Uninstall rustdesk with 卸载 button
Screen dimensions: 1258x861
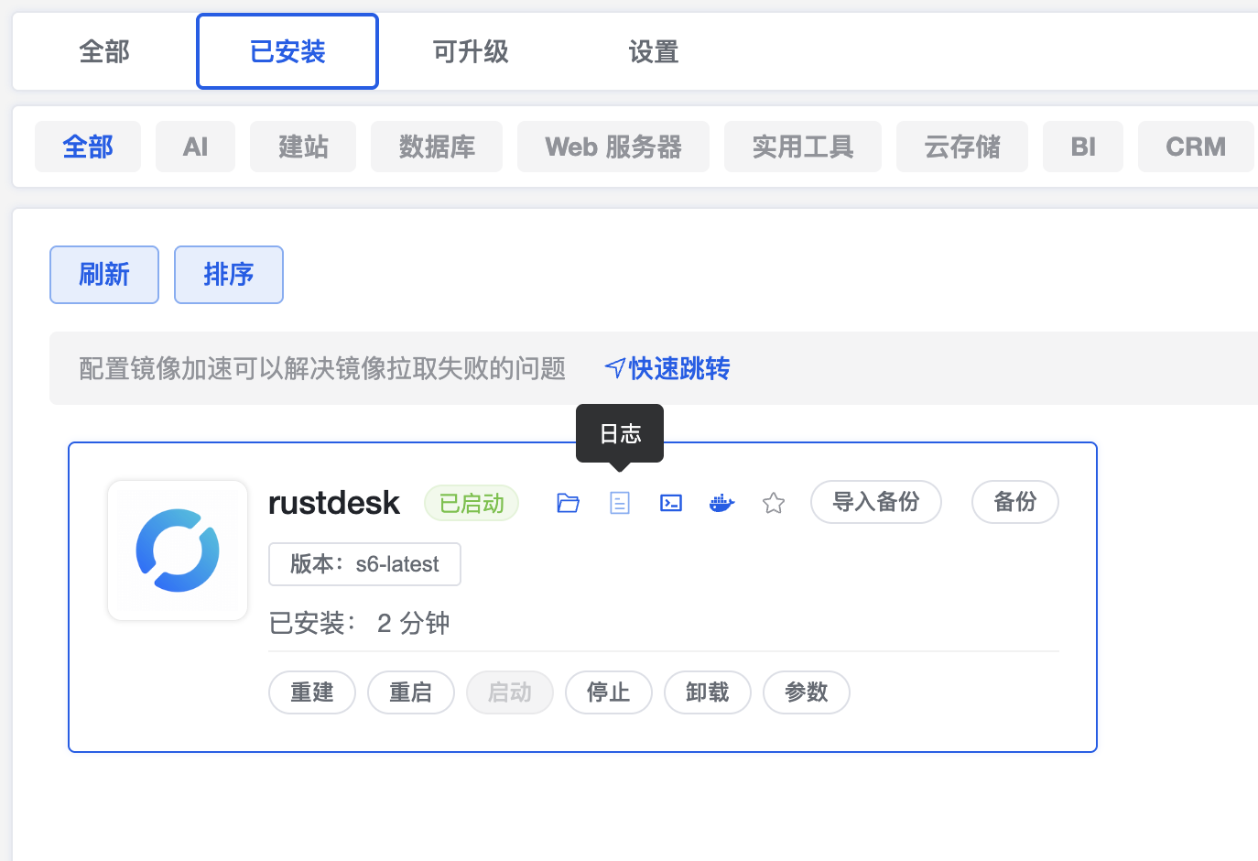click(x=708, y=692)
